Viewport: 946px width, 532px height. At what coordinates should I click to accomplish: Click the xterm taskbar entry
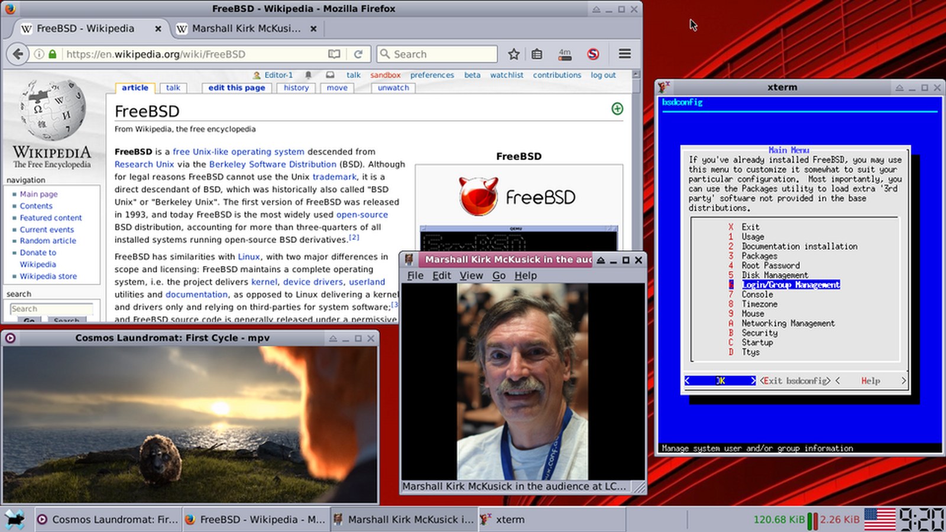pos(552,519)
